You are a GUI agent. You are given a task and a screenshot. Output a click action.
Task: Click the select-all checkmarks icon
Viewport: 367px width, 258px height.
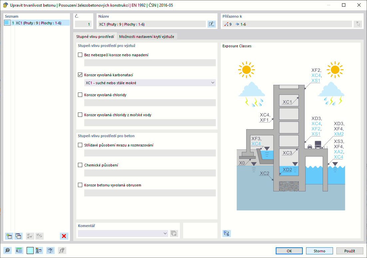30,236
